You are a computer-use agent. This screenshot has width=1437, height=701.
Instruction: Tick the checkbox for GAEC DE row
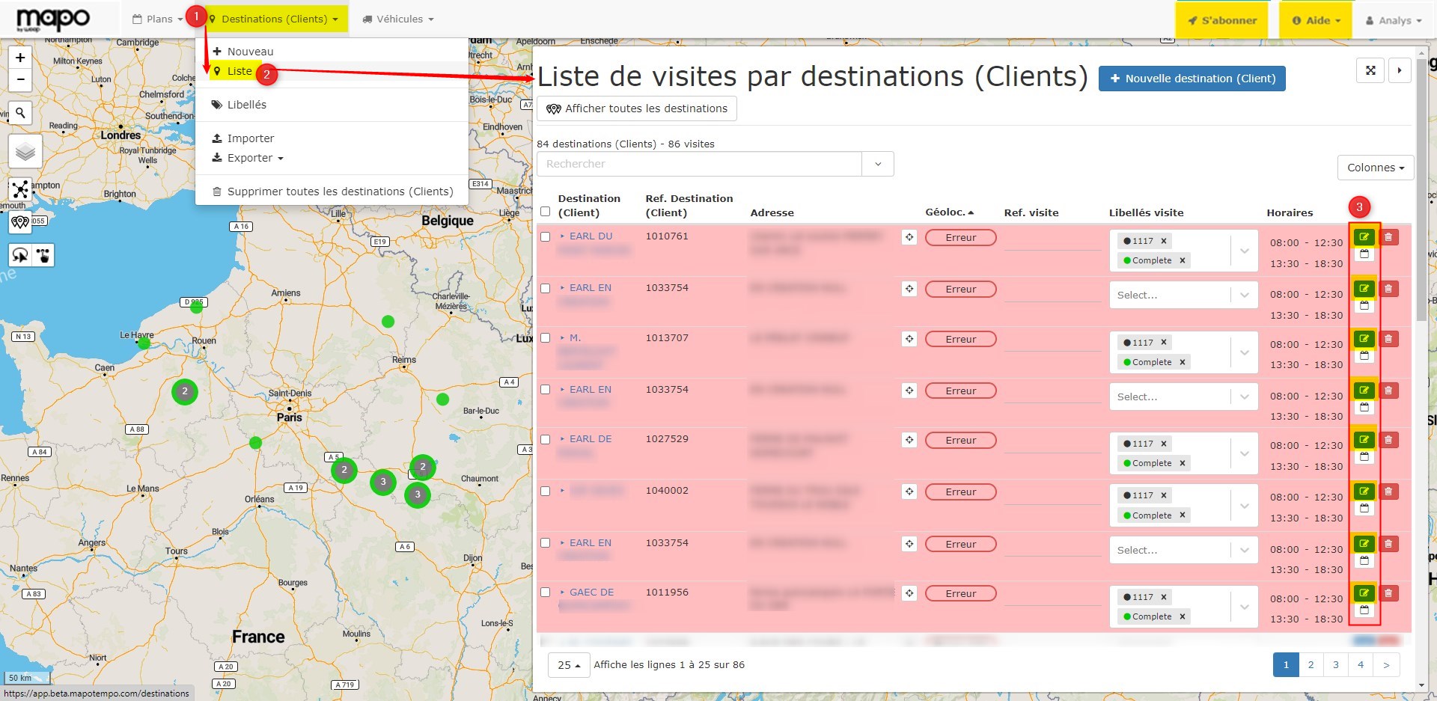pyautogui.click(x=545, y=593)
